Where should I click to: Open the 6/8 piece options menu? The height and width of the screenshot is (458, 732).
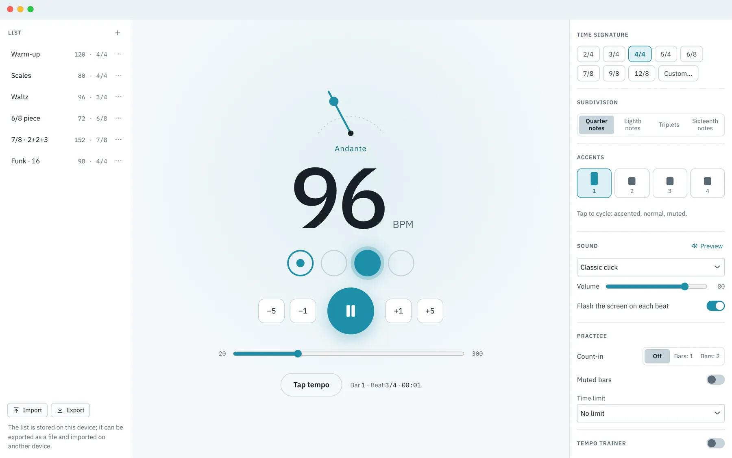[x=118, y=118]
